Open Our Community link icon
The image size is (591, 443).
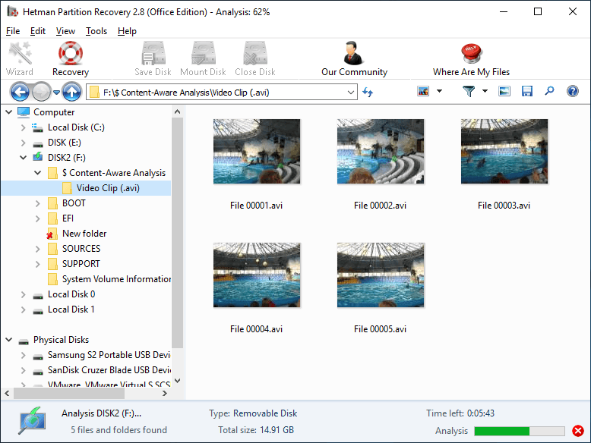(x=354, y=53)
